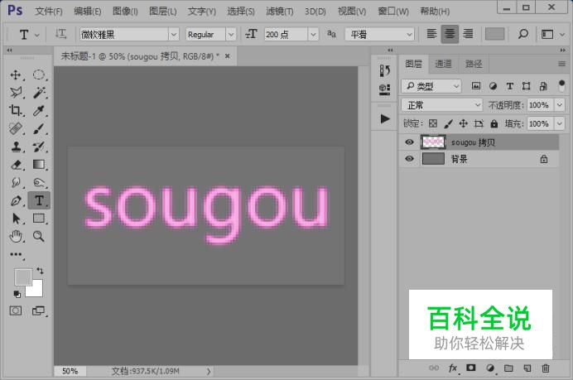
Task: Filter layers by type layers
Action: (509, 86)
